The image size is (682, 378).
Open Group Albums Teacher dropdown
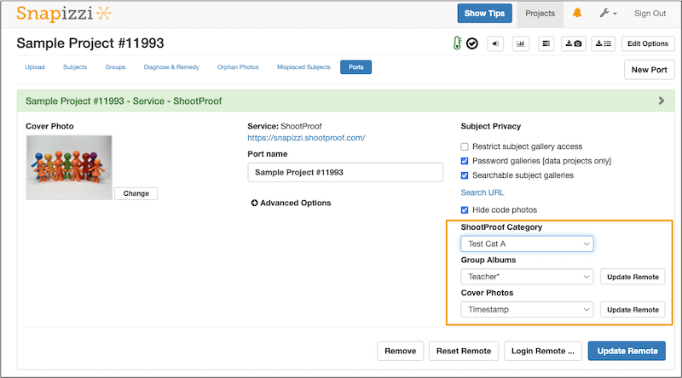(x=527, y=277)
